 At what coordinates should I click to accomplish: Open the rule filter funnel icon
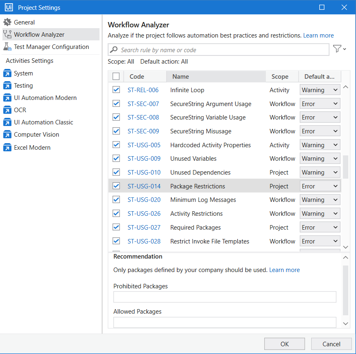click(x=337, y=49)
